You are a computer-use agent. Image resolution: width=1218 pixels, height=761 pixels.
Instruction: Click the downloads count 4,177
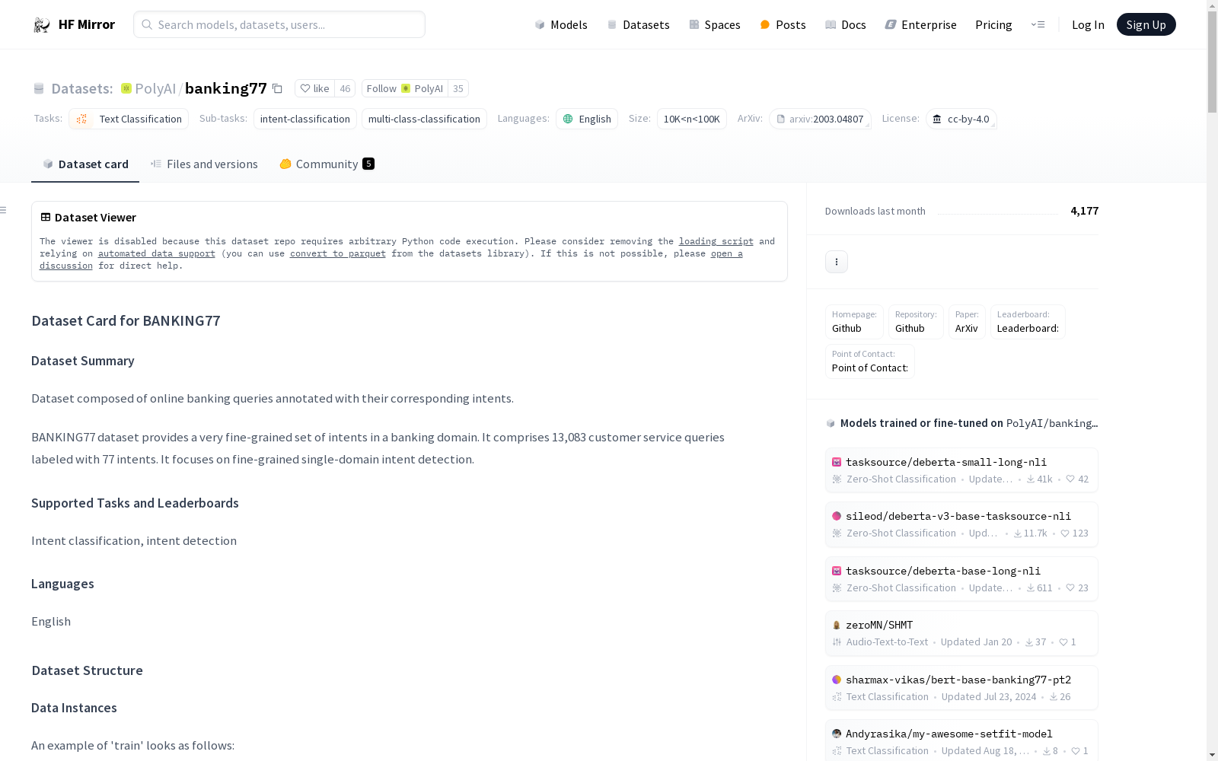tap(1085, 211)
